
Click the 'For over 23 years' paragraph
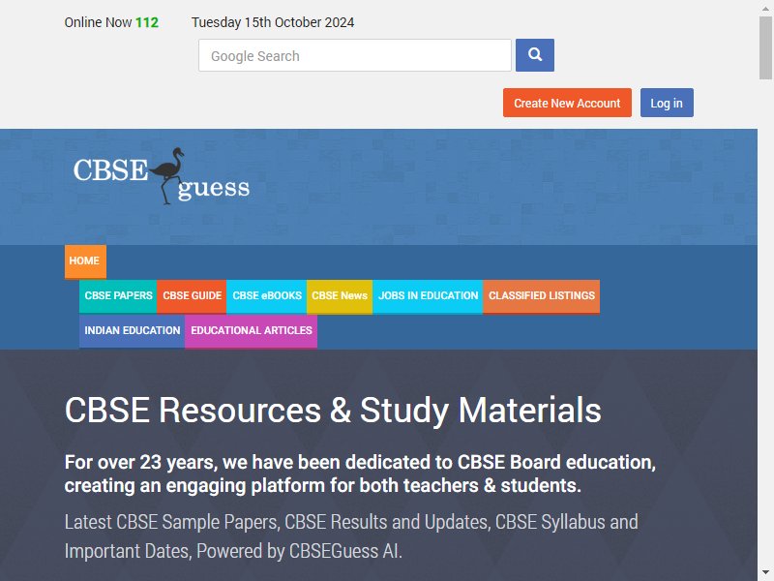click(x=360, y=474)
